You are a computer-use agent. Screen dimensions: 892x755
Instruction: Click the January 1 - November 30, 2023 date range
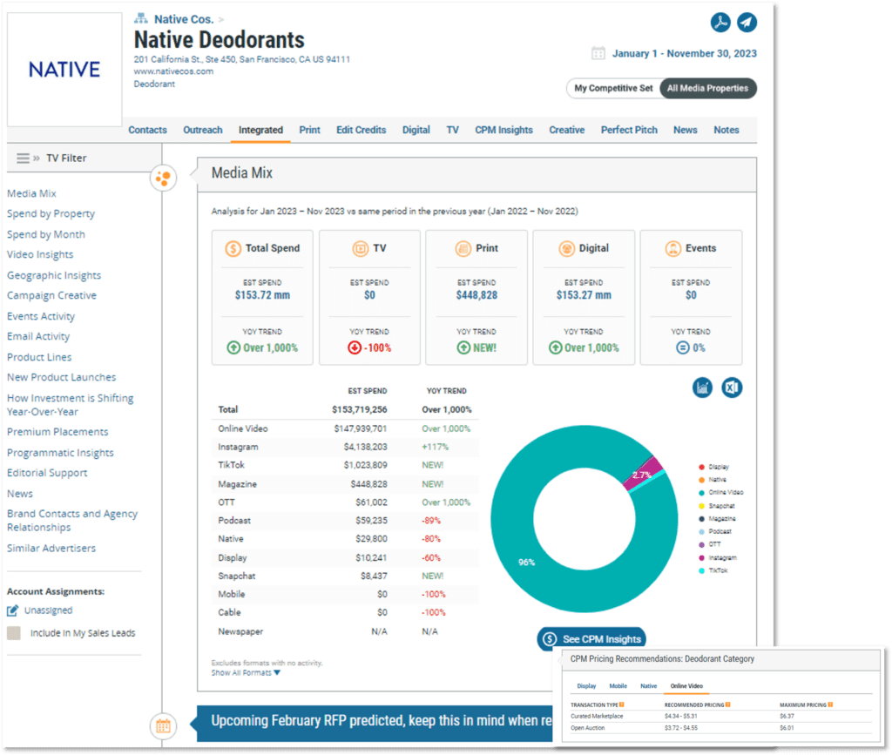pos(685,53)
